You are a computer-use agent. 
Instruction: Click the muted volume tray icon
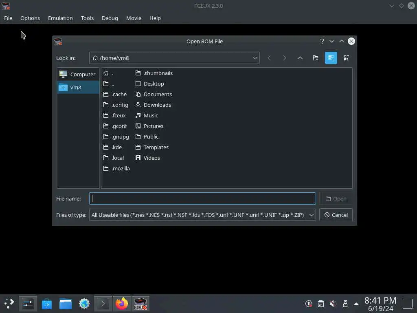click(x=333, y=303)
